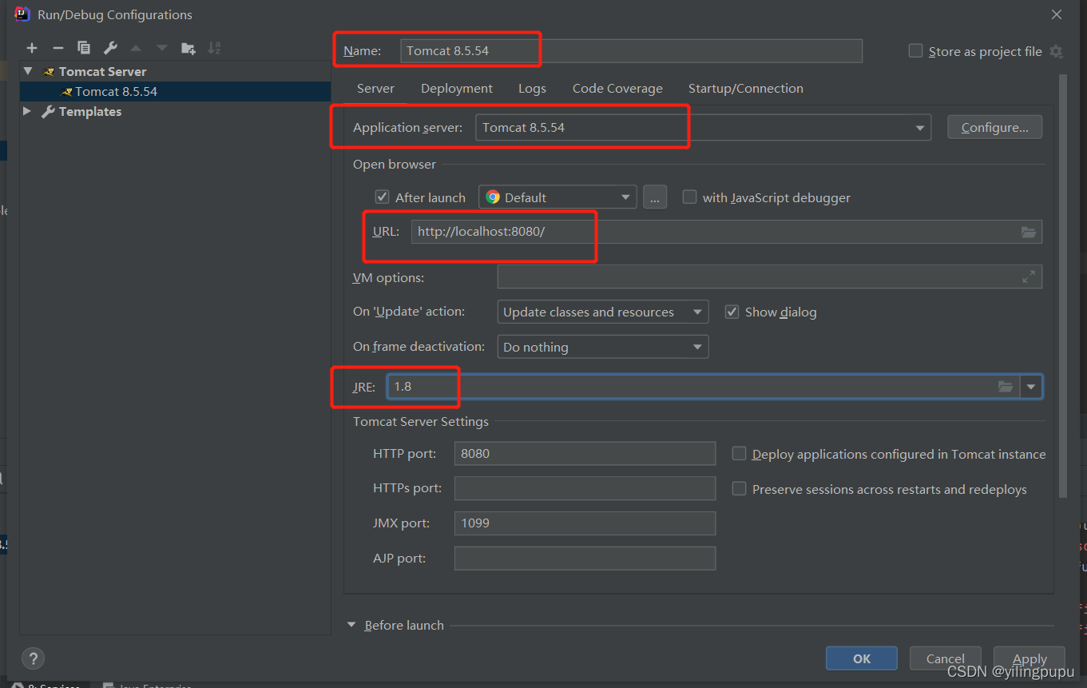Enable with JavaScript debugger
The height and width of the screenshot is (688, 1087).
[689, 197]
